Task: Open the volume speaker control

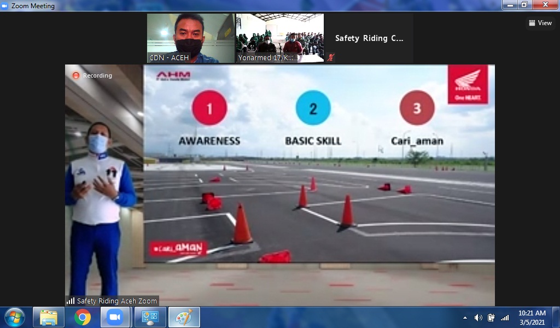Action: coord(478,318)
